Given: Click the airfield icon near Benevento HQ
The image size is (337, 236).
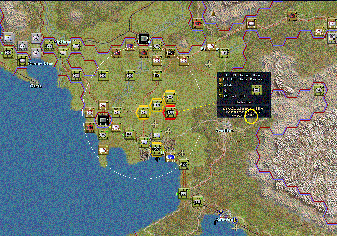Looking at the screenshot, I should point(208,64).
